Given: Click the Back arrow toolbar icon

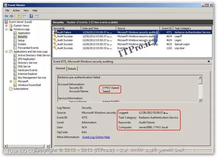Looking at the screenshot, I should [6, 16].
